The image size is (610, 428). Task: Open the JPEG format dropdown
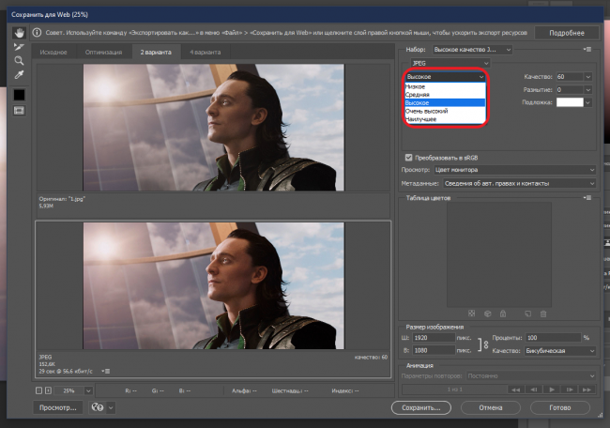point(450,63)
